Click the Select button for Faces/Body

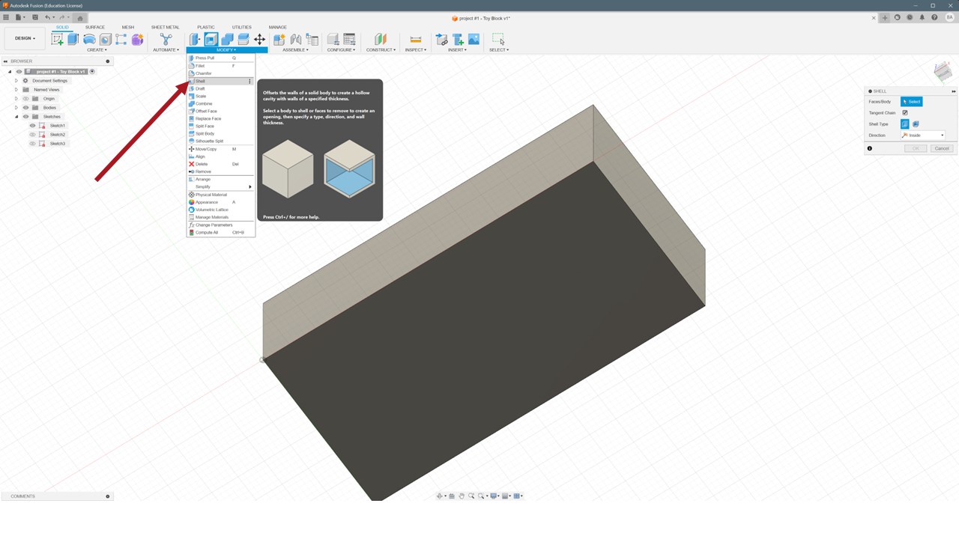pos(911,102)
